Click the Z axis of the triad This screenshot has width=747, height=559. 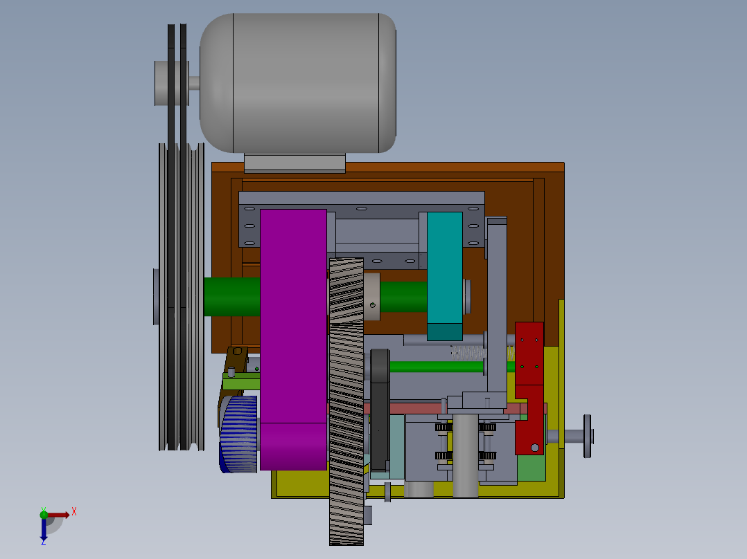point(44,529)
